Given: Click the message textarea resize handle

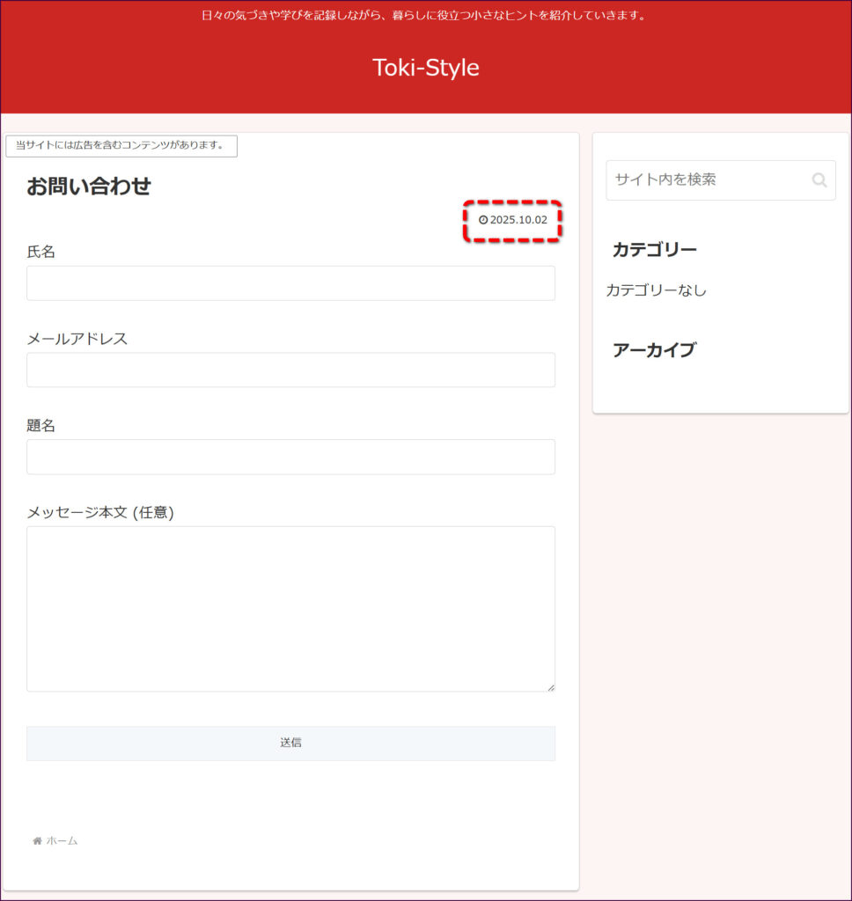Looking at the screenshot, I should click(x=551, y=687).
